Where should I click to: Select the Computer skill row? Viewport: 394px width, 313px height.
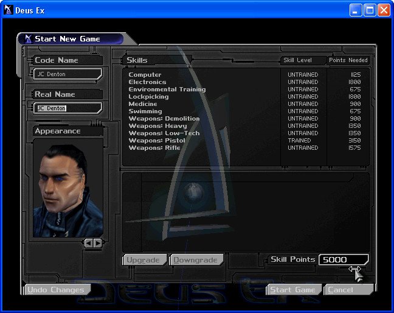click(x=245, y=75)
